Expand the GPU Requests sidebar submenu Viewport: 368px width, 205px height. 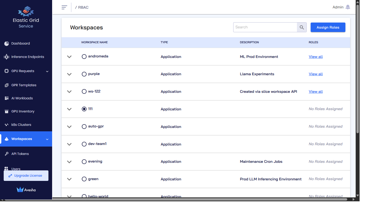tap(47, 71)
